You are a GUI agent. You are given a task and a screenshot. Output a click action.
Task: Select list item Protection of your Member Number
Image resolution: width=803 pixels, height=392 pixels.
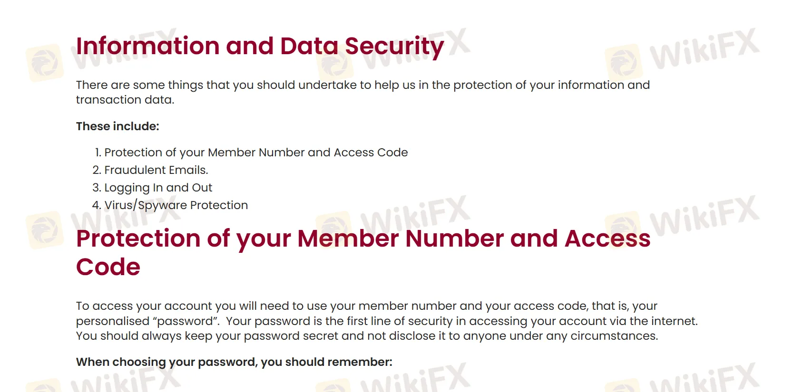click(x=256, y=153)
